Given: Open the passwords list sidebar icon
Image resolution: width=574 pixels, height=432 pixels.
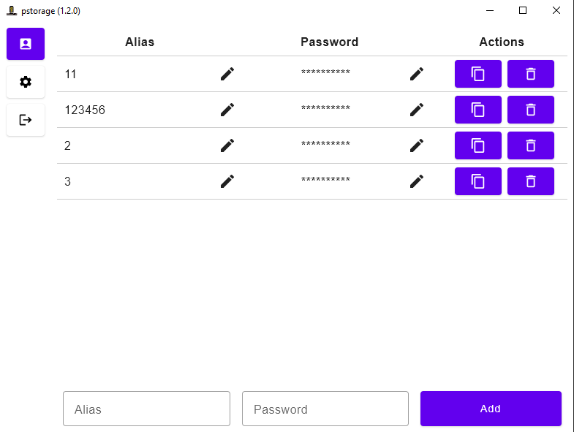Looking at the screenshot, I should [x=26, y=44].
